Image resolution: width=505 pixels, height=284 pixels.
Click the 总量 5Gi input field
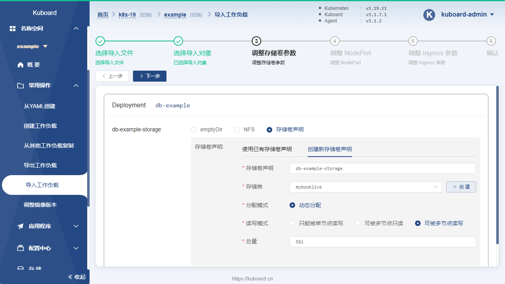point(383,242)
